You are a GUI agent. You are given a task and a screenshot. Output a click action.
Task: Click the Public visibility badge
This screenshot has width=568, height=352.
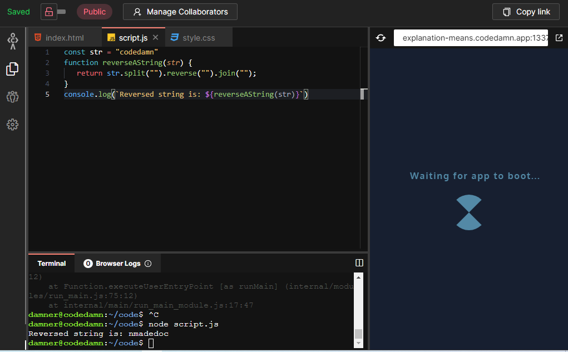tap(95, 12)
